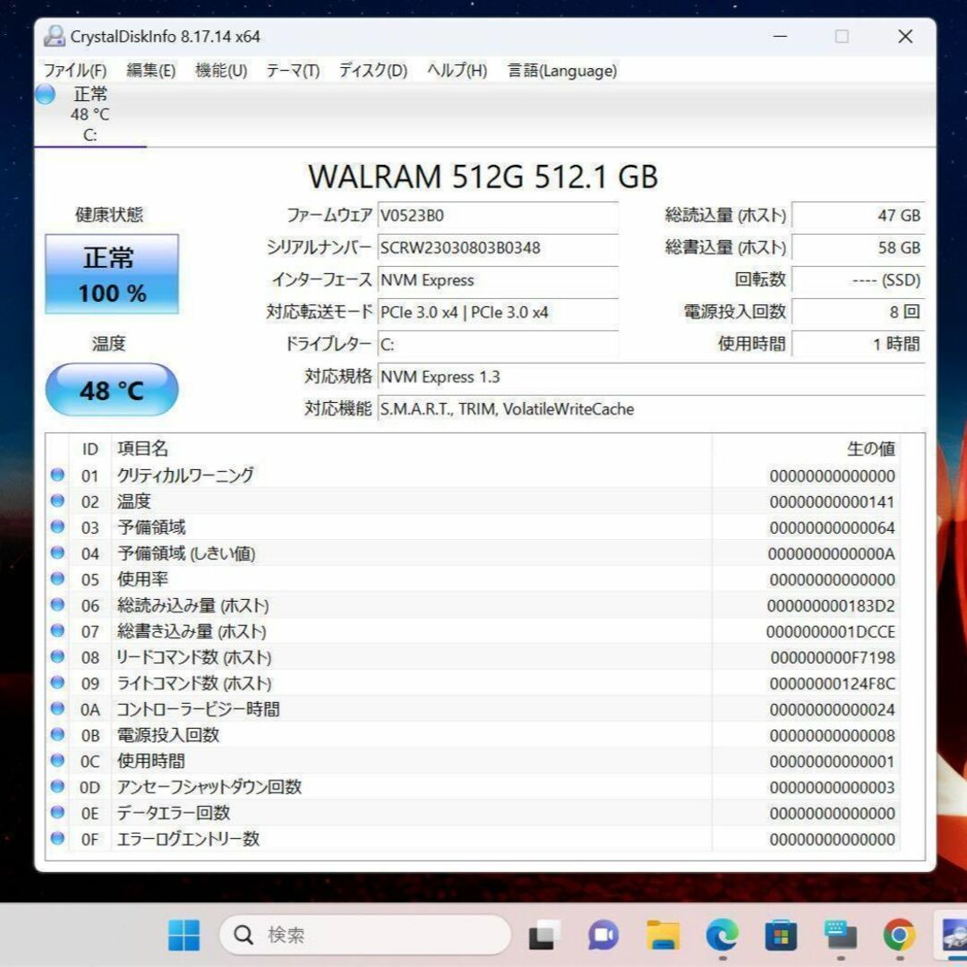Click the status orb for row 0B 電源投入回数
Image resolution: width=967 pixels, height=967 pixels.
click(x=57, y=734)
